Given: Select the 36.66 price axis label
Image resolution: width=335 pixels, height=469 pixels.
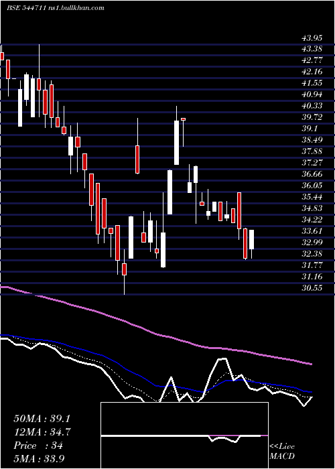Looking at the screenshot, I should [312, 174].
